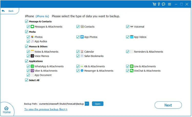
Task: Click the App Audios music note icon
Action: coord(32,41)
